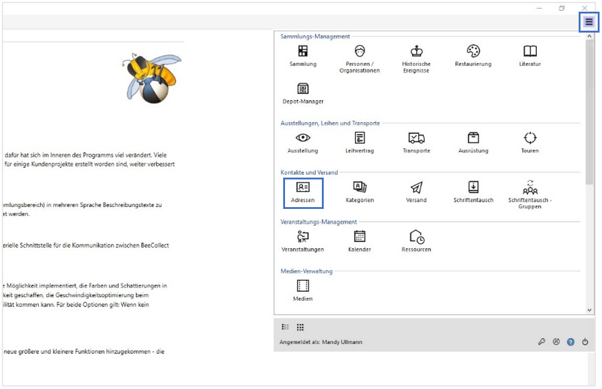
Task: Switch module menu to grid view
Action: [300, 328]
